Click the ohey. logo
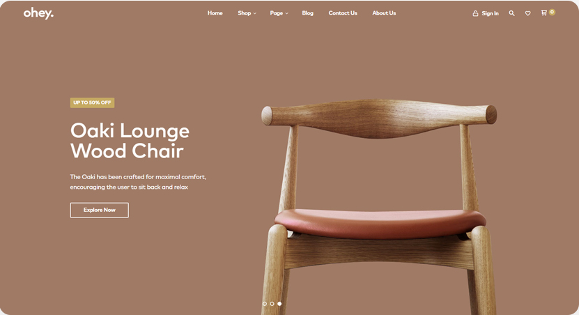Viewport: 579px width, 315px height. point(38,13)
